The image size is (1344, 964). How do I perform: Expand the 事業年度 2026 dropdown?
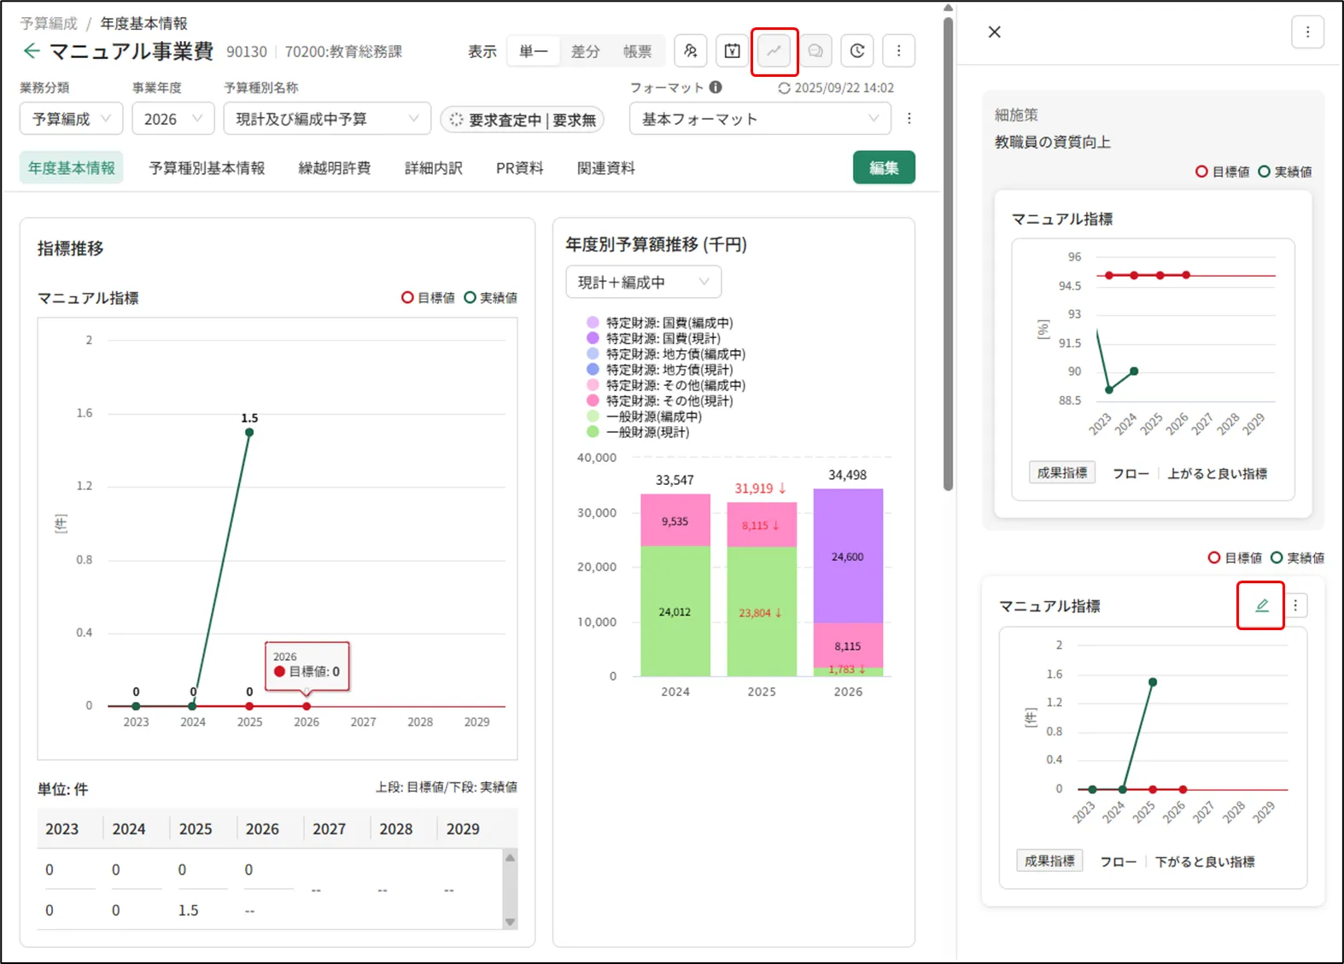click(173, 119)
